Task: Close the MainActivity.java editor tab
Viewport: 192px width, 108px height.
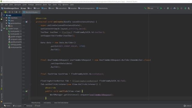Action: [x=39, y=12]
